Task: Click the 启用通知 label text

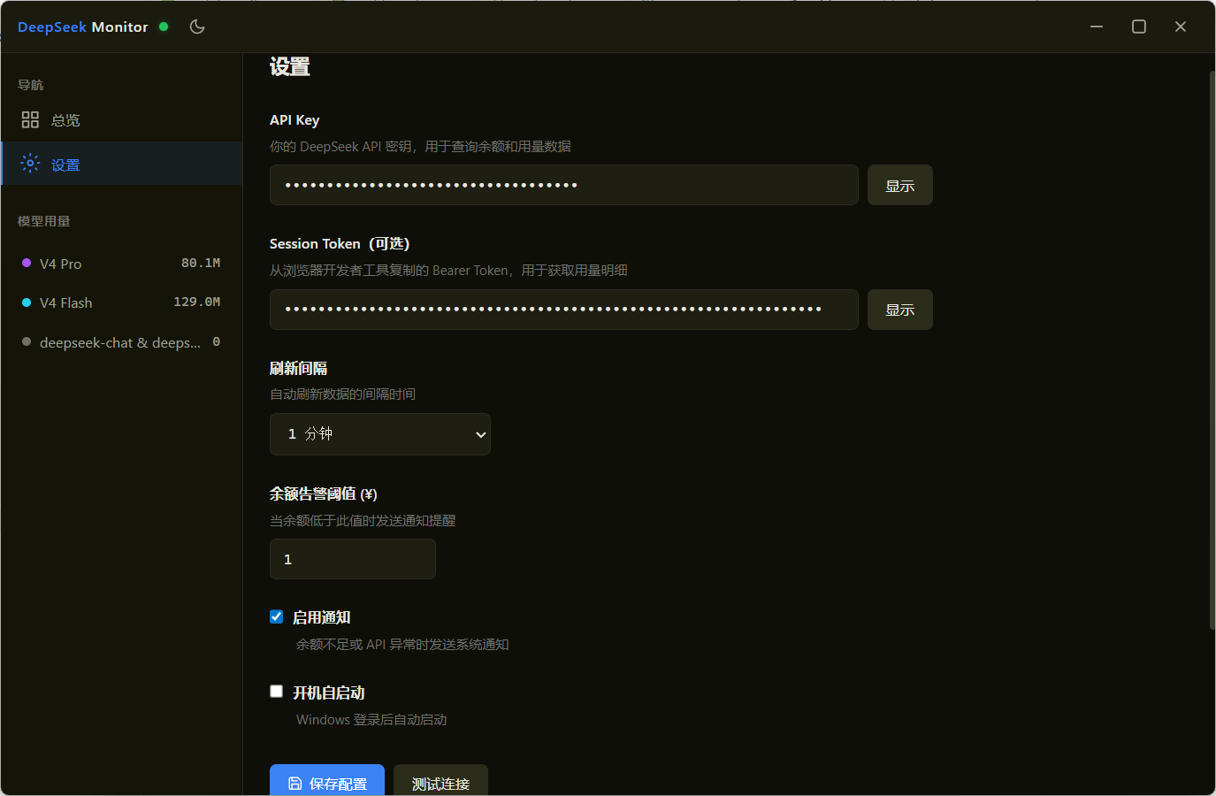Action: click(322, 617)
